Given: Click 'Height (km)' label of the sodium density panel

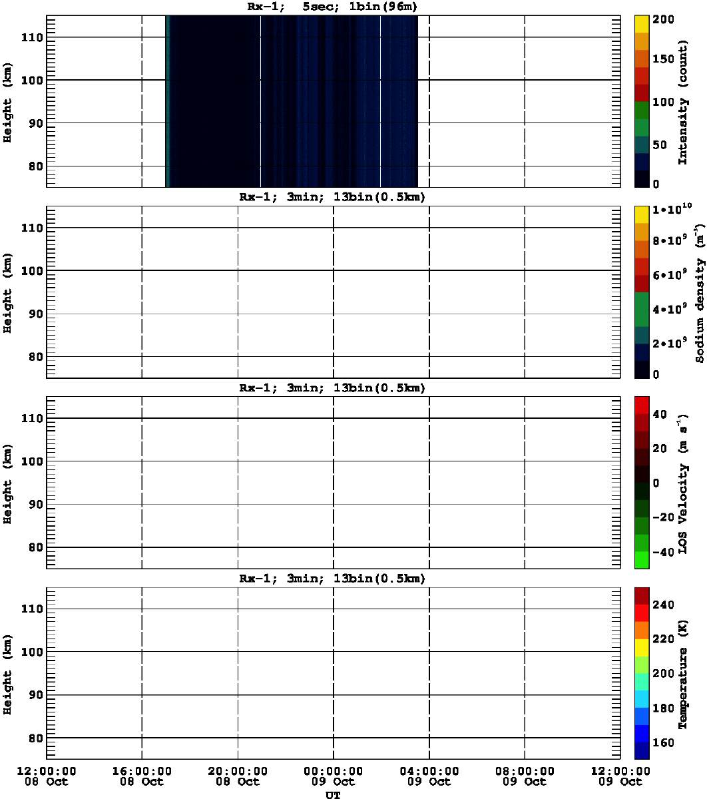Looking at the screenshot, I should point(8,292).
